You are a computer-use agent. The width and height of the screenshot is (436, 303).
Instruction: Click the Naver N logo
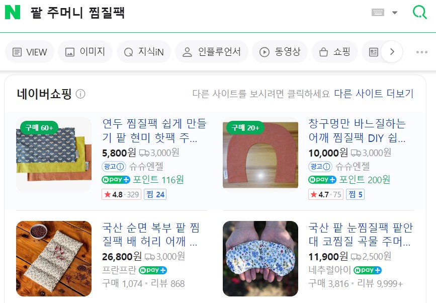(12, 12)
